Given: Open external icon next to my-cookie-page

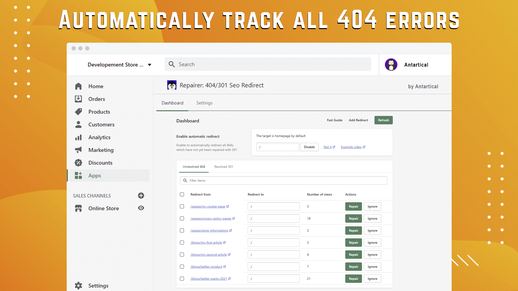Looking at the screenshot, I should point(228,206).
